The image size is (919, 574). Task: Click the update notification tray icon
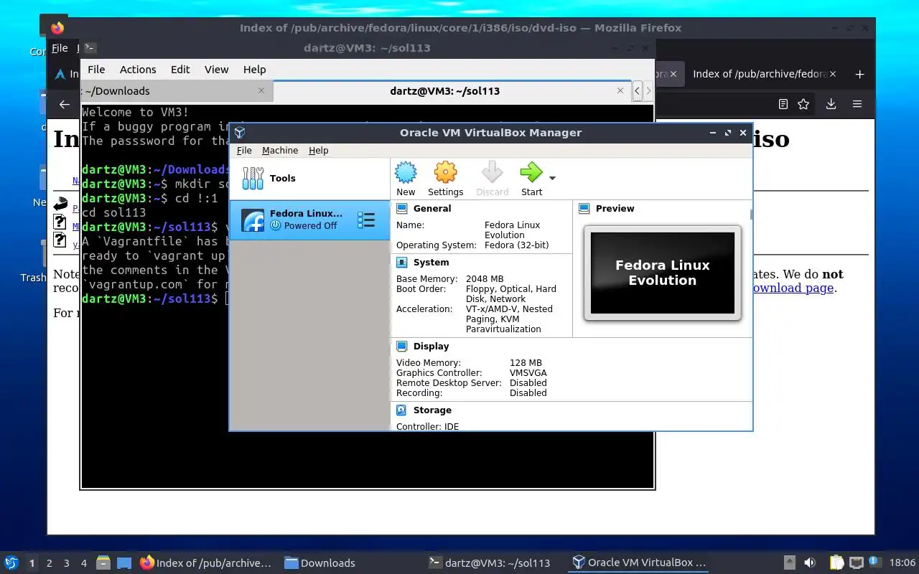coord(874,562)
